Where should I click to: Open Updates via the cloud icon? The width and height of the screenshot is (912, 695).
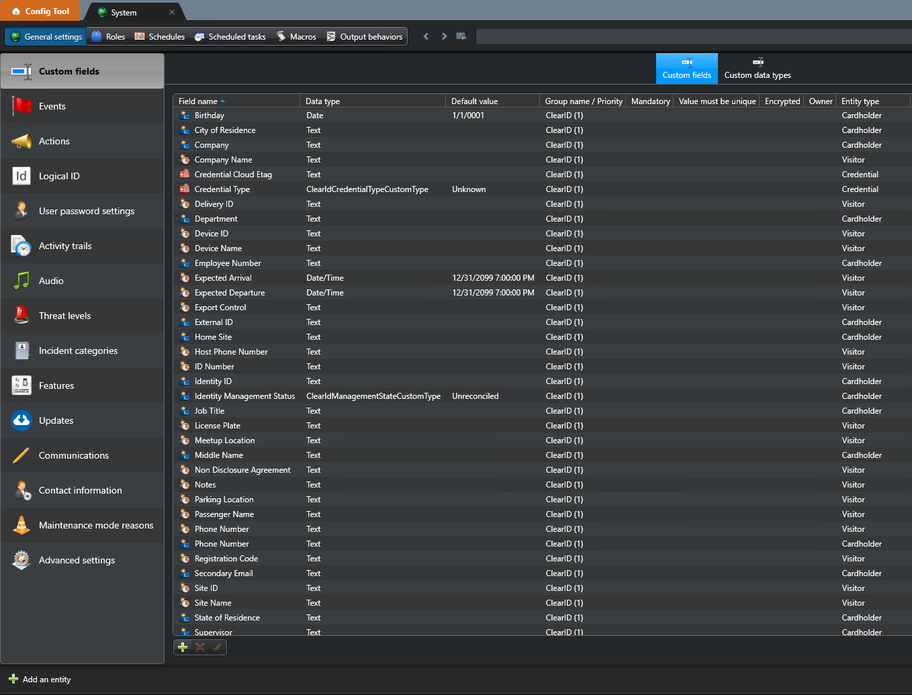tap(56, 420)
